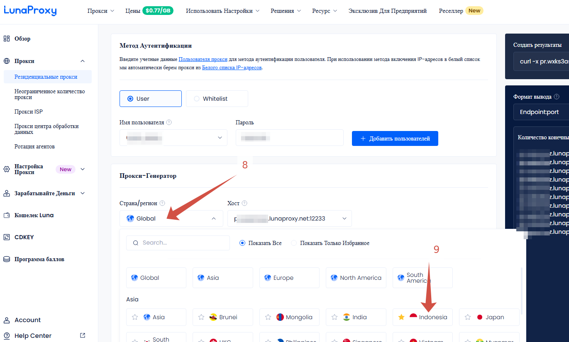Click the Программа баллов coins icon

(x=7, y=260)
